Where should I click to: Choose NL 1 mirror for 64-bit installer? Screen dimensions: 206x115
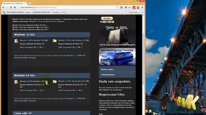click(36, 90)
